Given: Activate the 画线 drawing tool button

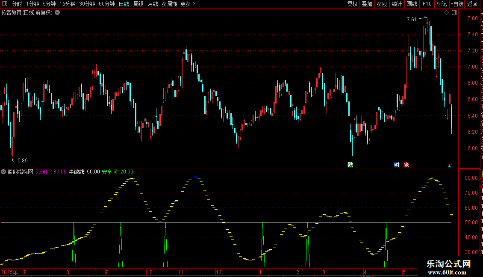Looking at the screenshot, I should click(x=412, y=4).
